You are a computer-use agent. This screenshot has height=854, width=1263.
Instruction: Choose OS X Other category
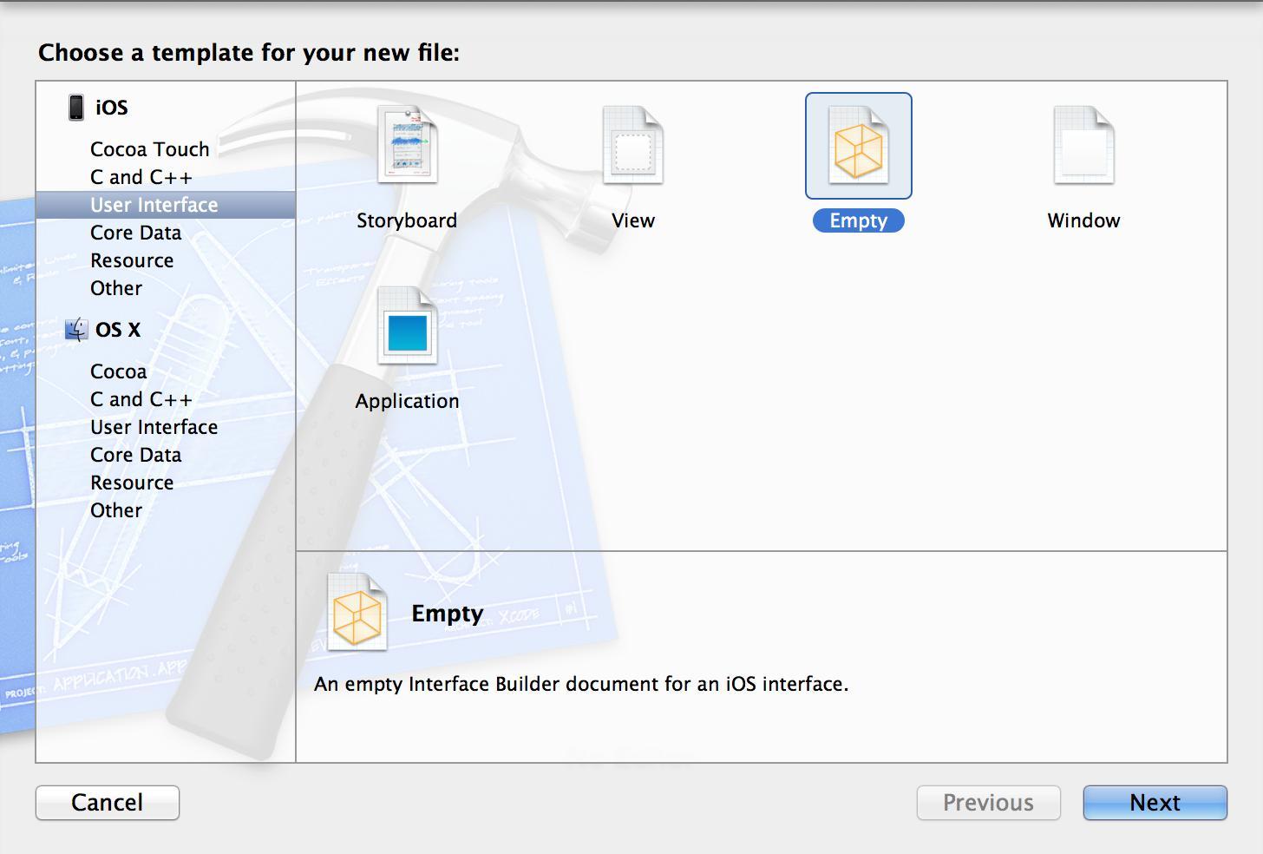116,510
